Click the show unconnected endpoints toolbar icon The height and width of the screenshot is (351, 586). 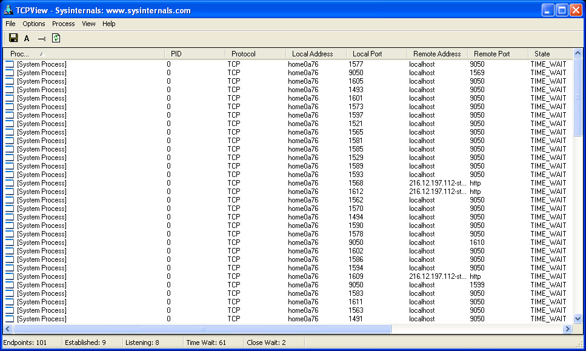point(41,39)
